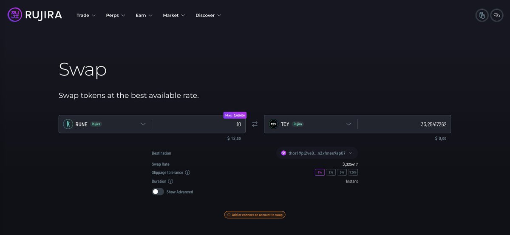510x235 pixels.
Task: Select 7.5% slippage tolerance
Action: [x=353, y=172]
